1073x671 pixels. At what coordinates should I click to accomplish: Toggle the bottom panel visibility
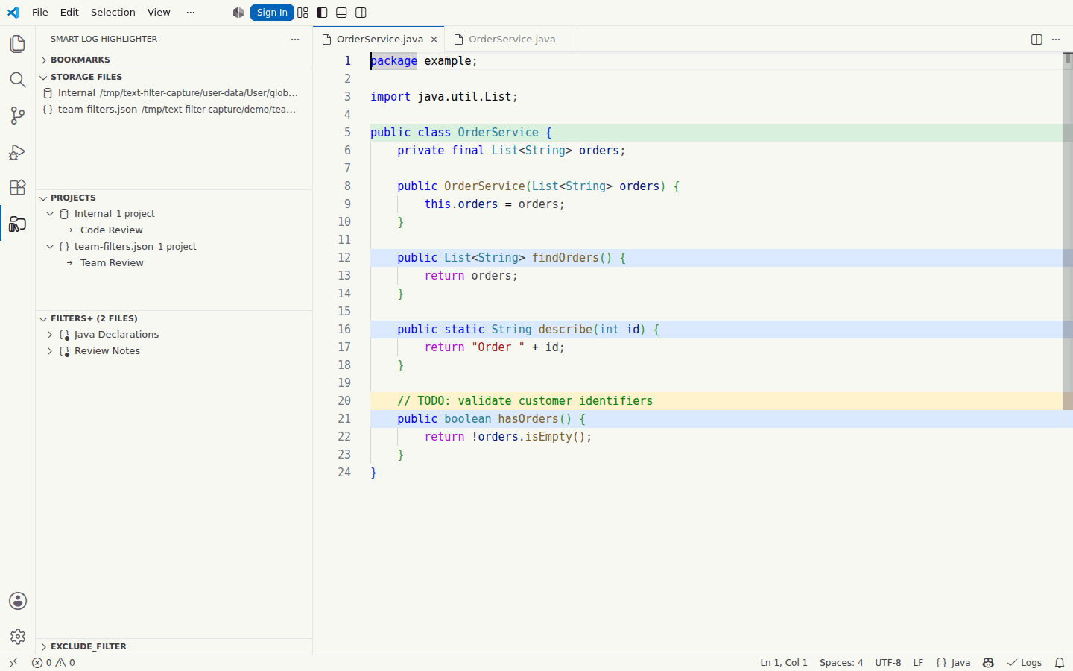click(x=341, y=13)
